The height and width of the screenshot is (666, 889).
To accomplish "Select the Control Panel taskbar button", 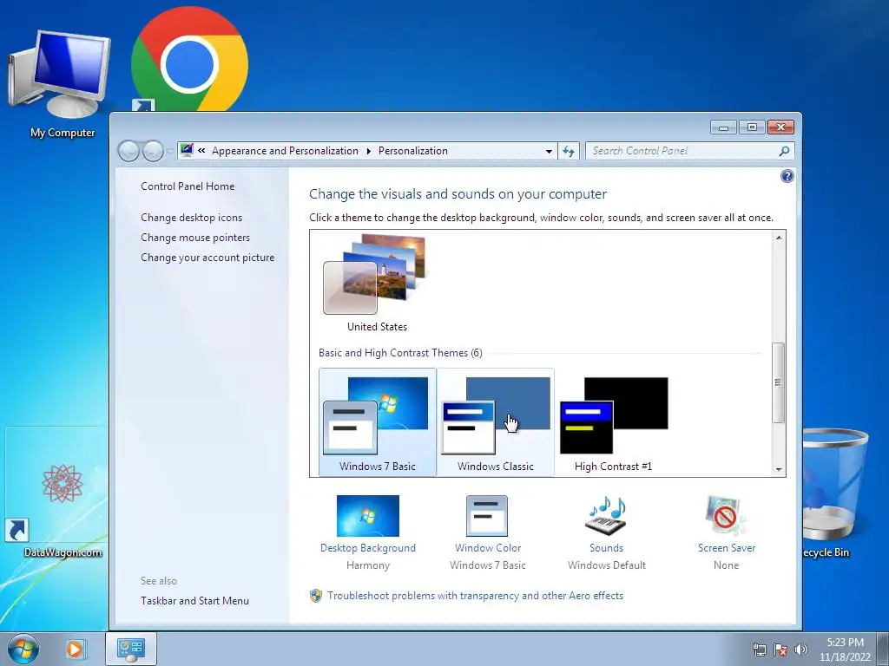I will tap(131, 649).
